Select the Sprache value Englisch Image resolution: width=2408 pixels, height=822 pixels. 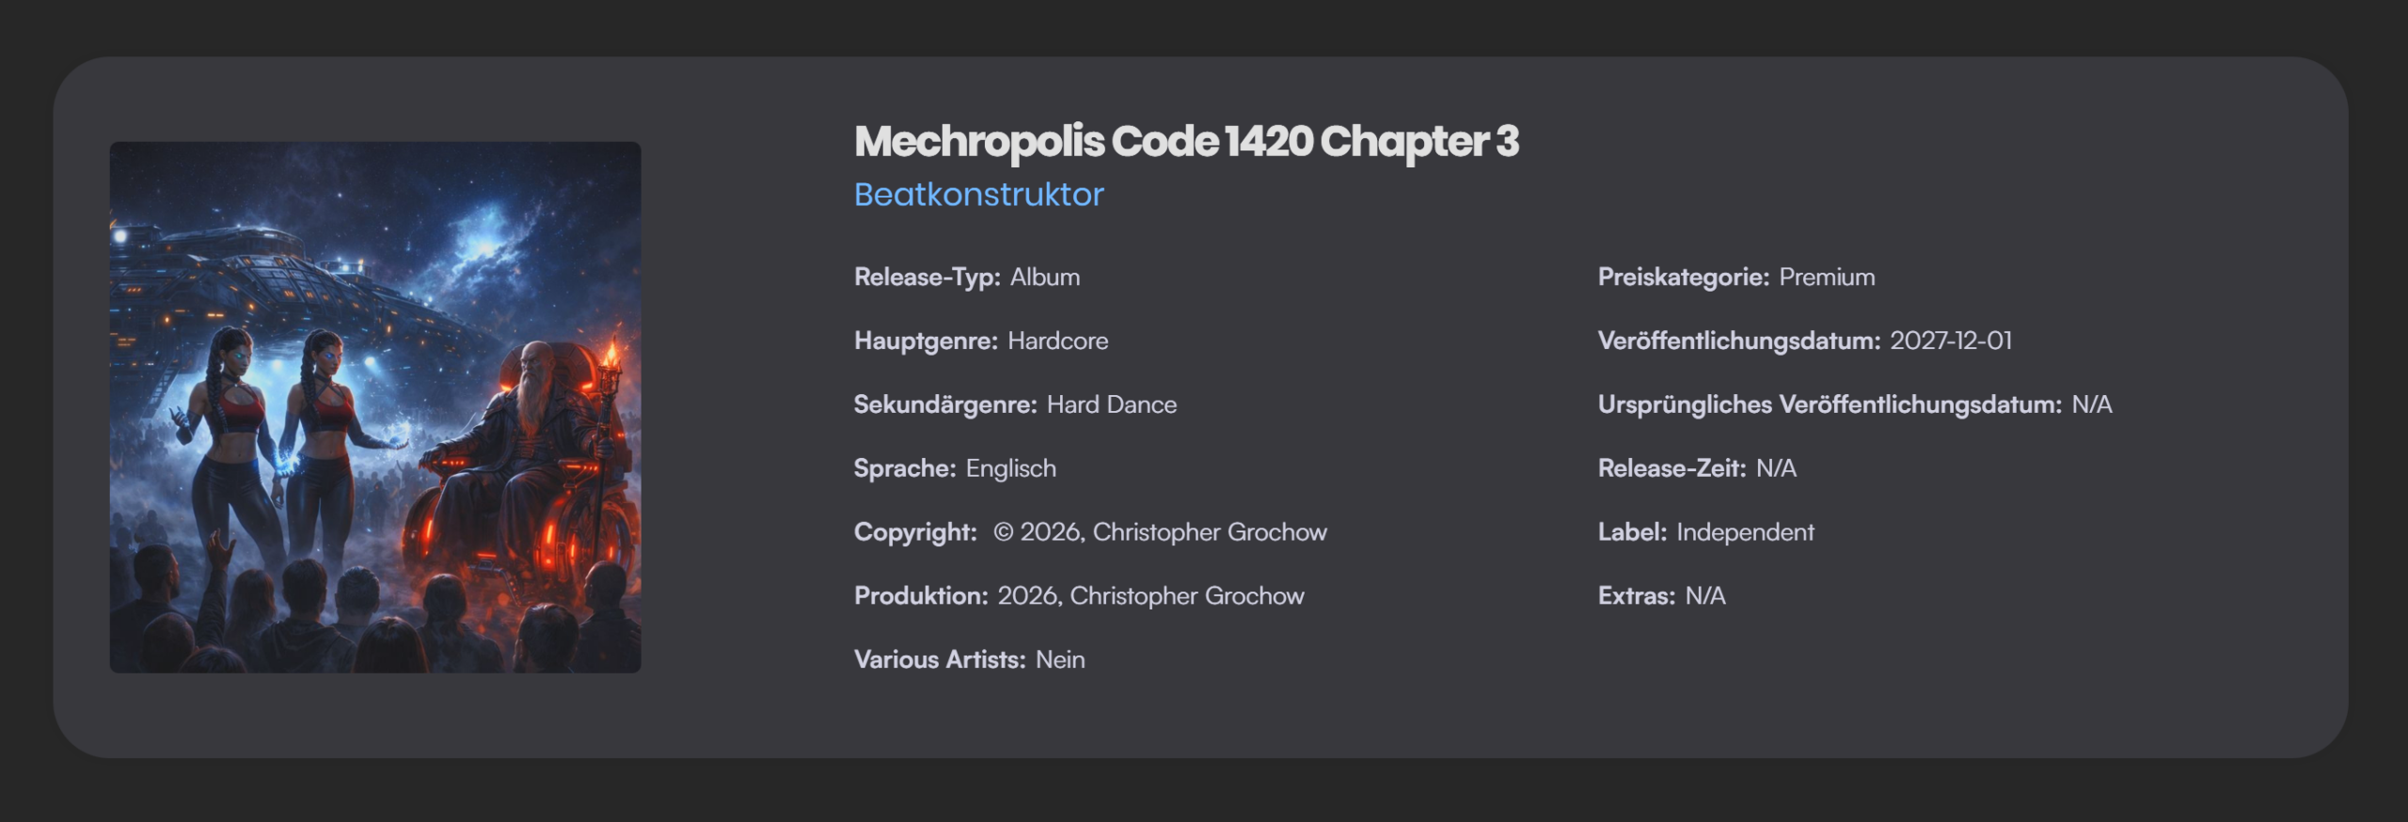pos(1010,468)
